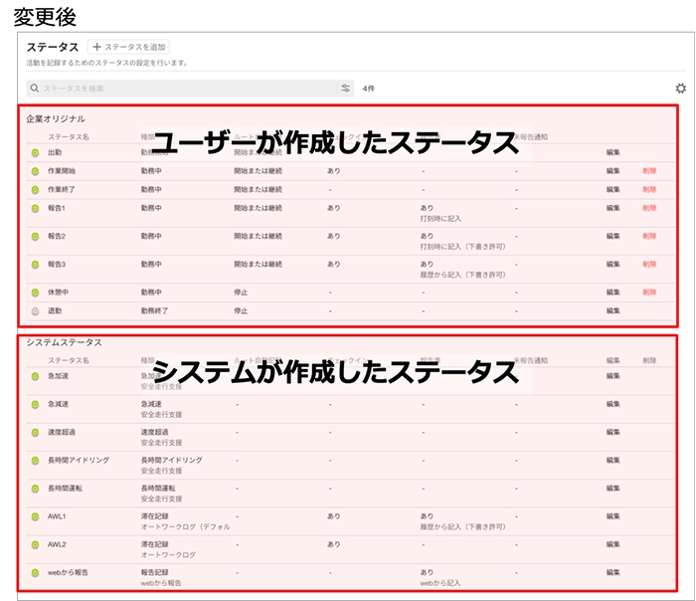Viewport: 696px width, 601px height.
Task: Select the 長時間アイドリング status name
Action: pos(79,460)
